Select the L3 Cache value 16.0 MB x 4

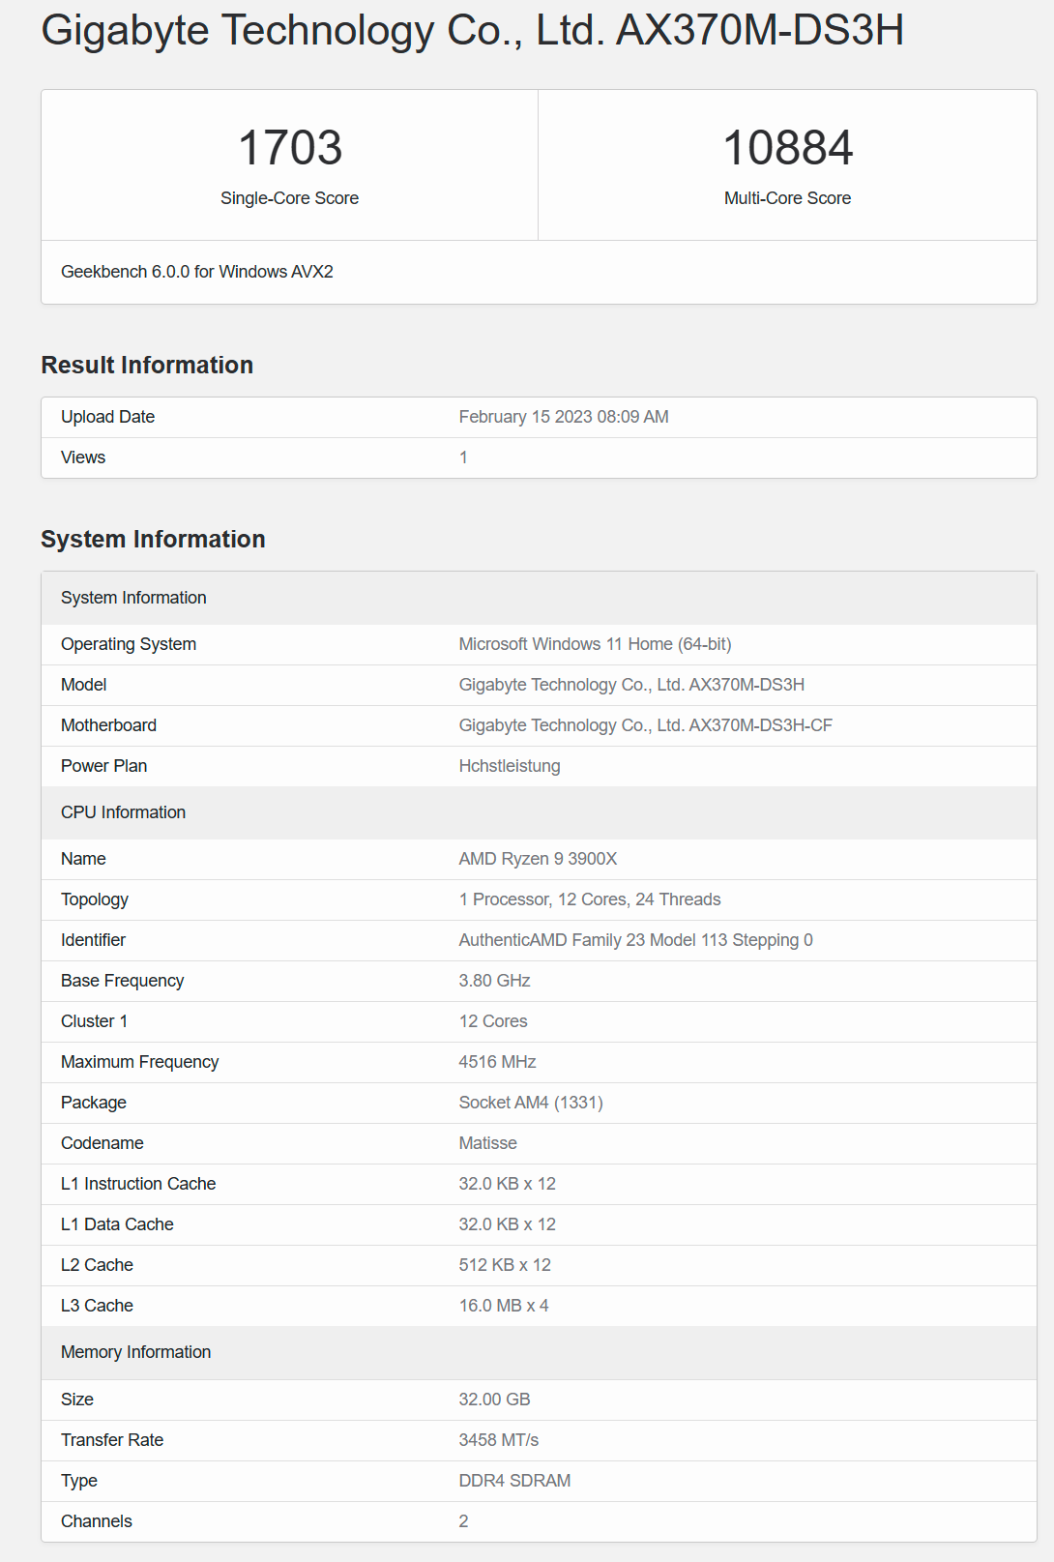click(504, 1306)
